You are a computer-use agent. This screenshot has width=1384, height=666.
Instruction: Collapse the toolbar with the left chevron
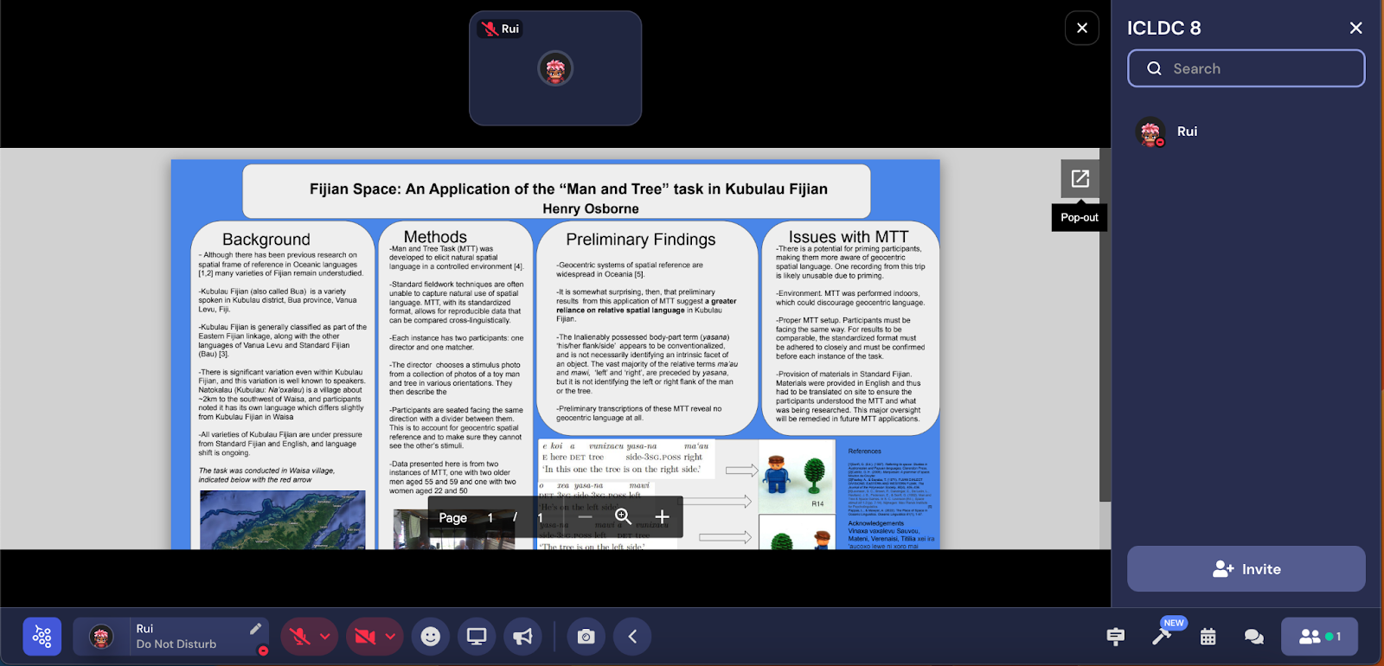[x=632, y=637]
